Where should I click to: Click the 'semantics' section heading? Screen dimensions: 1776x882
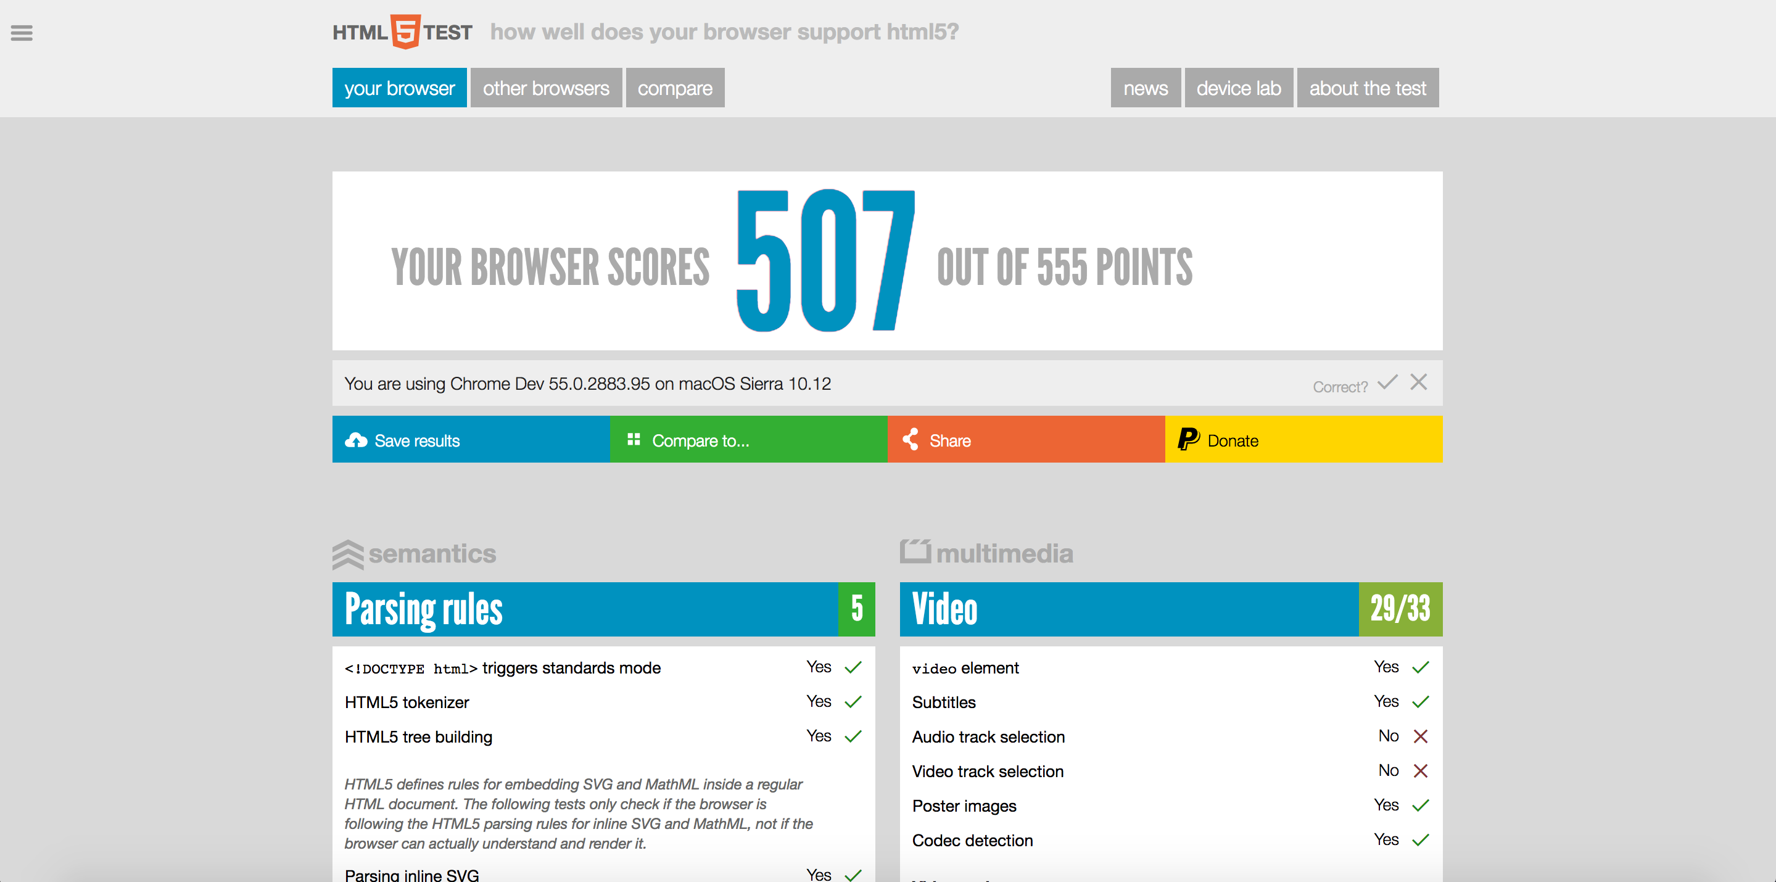[432, 553]
